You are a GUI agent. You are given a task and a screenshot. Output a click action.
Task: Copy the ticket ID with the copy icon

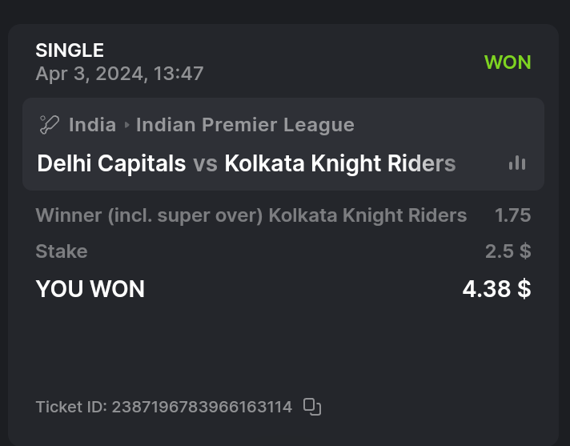pos(312,407)
